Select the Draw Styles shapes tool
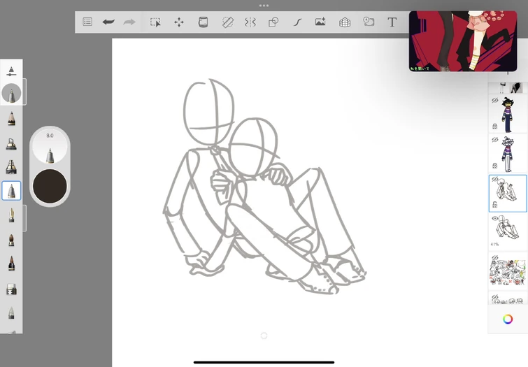This screenshot has height=367, width=528. click(273, 22)
